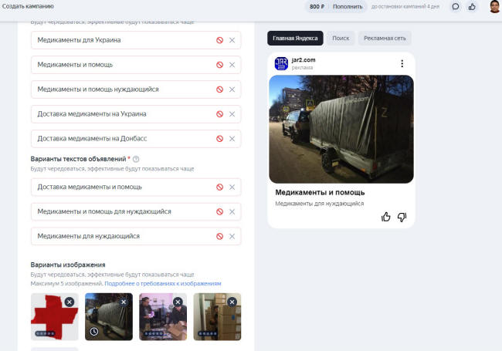Select the covered trailer image thumbnail
Viewport: 502px width, 351px height.
[107, 318]
